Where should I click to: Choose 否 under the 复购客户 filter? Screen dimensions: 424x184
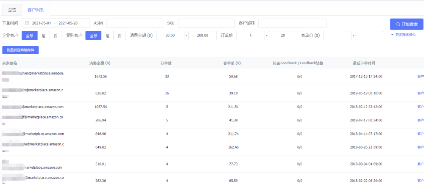(x=119, y=36)
